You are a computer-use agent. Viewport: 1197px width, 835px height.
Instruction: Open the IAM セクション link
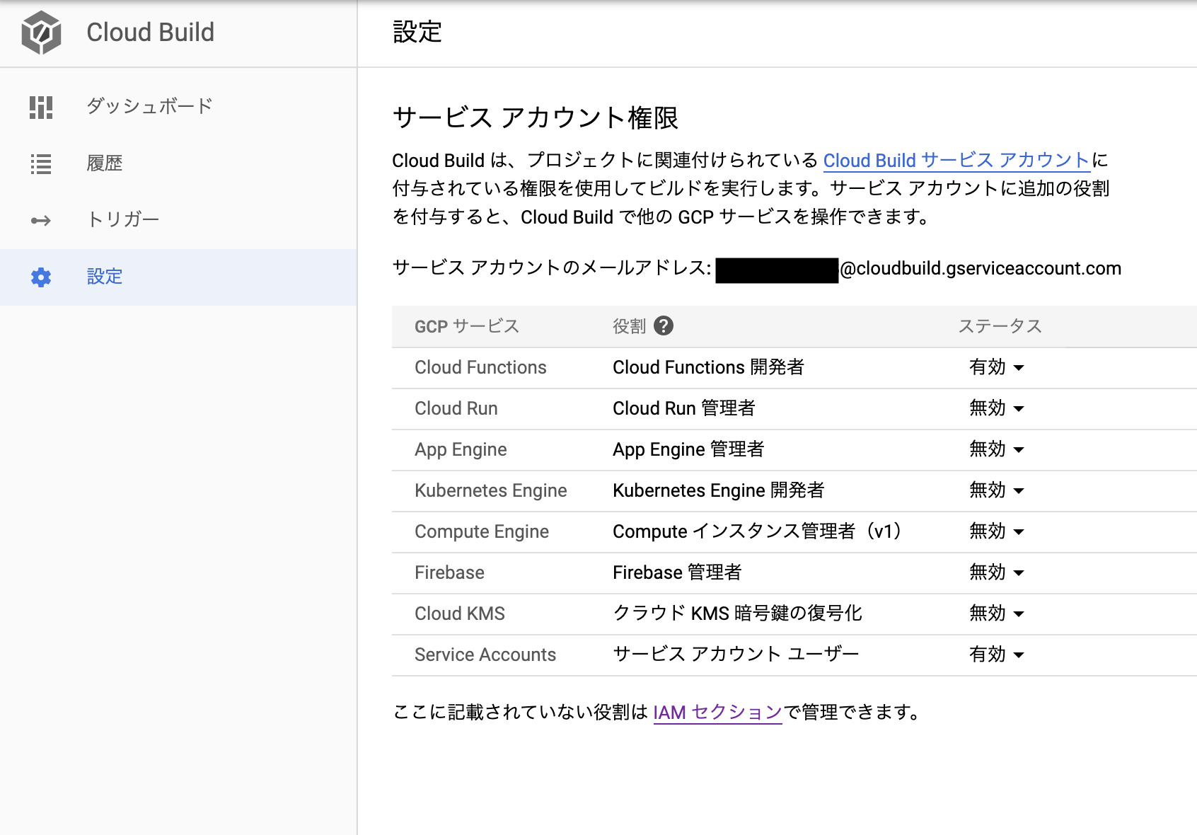717,712
